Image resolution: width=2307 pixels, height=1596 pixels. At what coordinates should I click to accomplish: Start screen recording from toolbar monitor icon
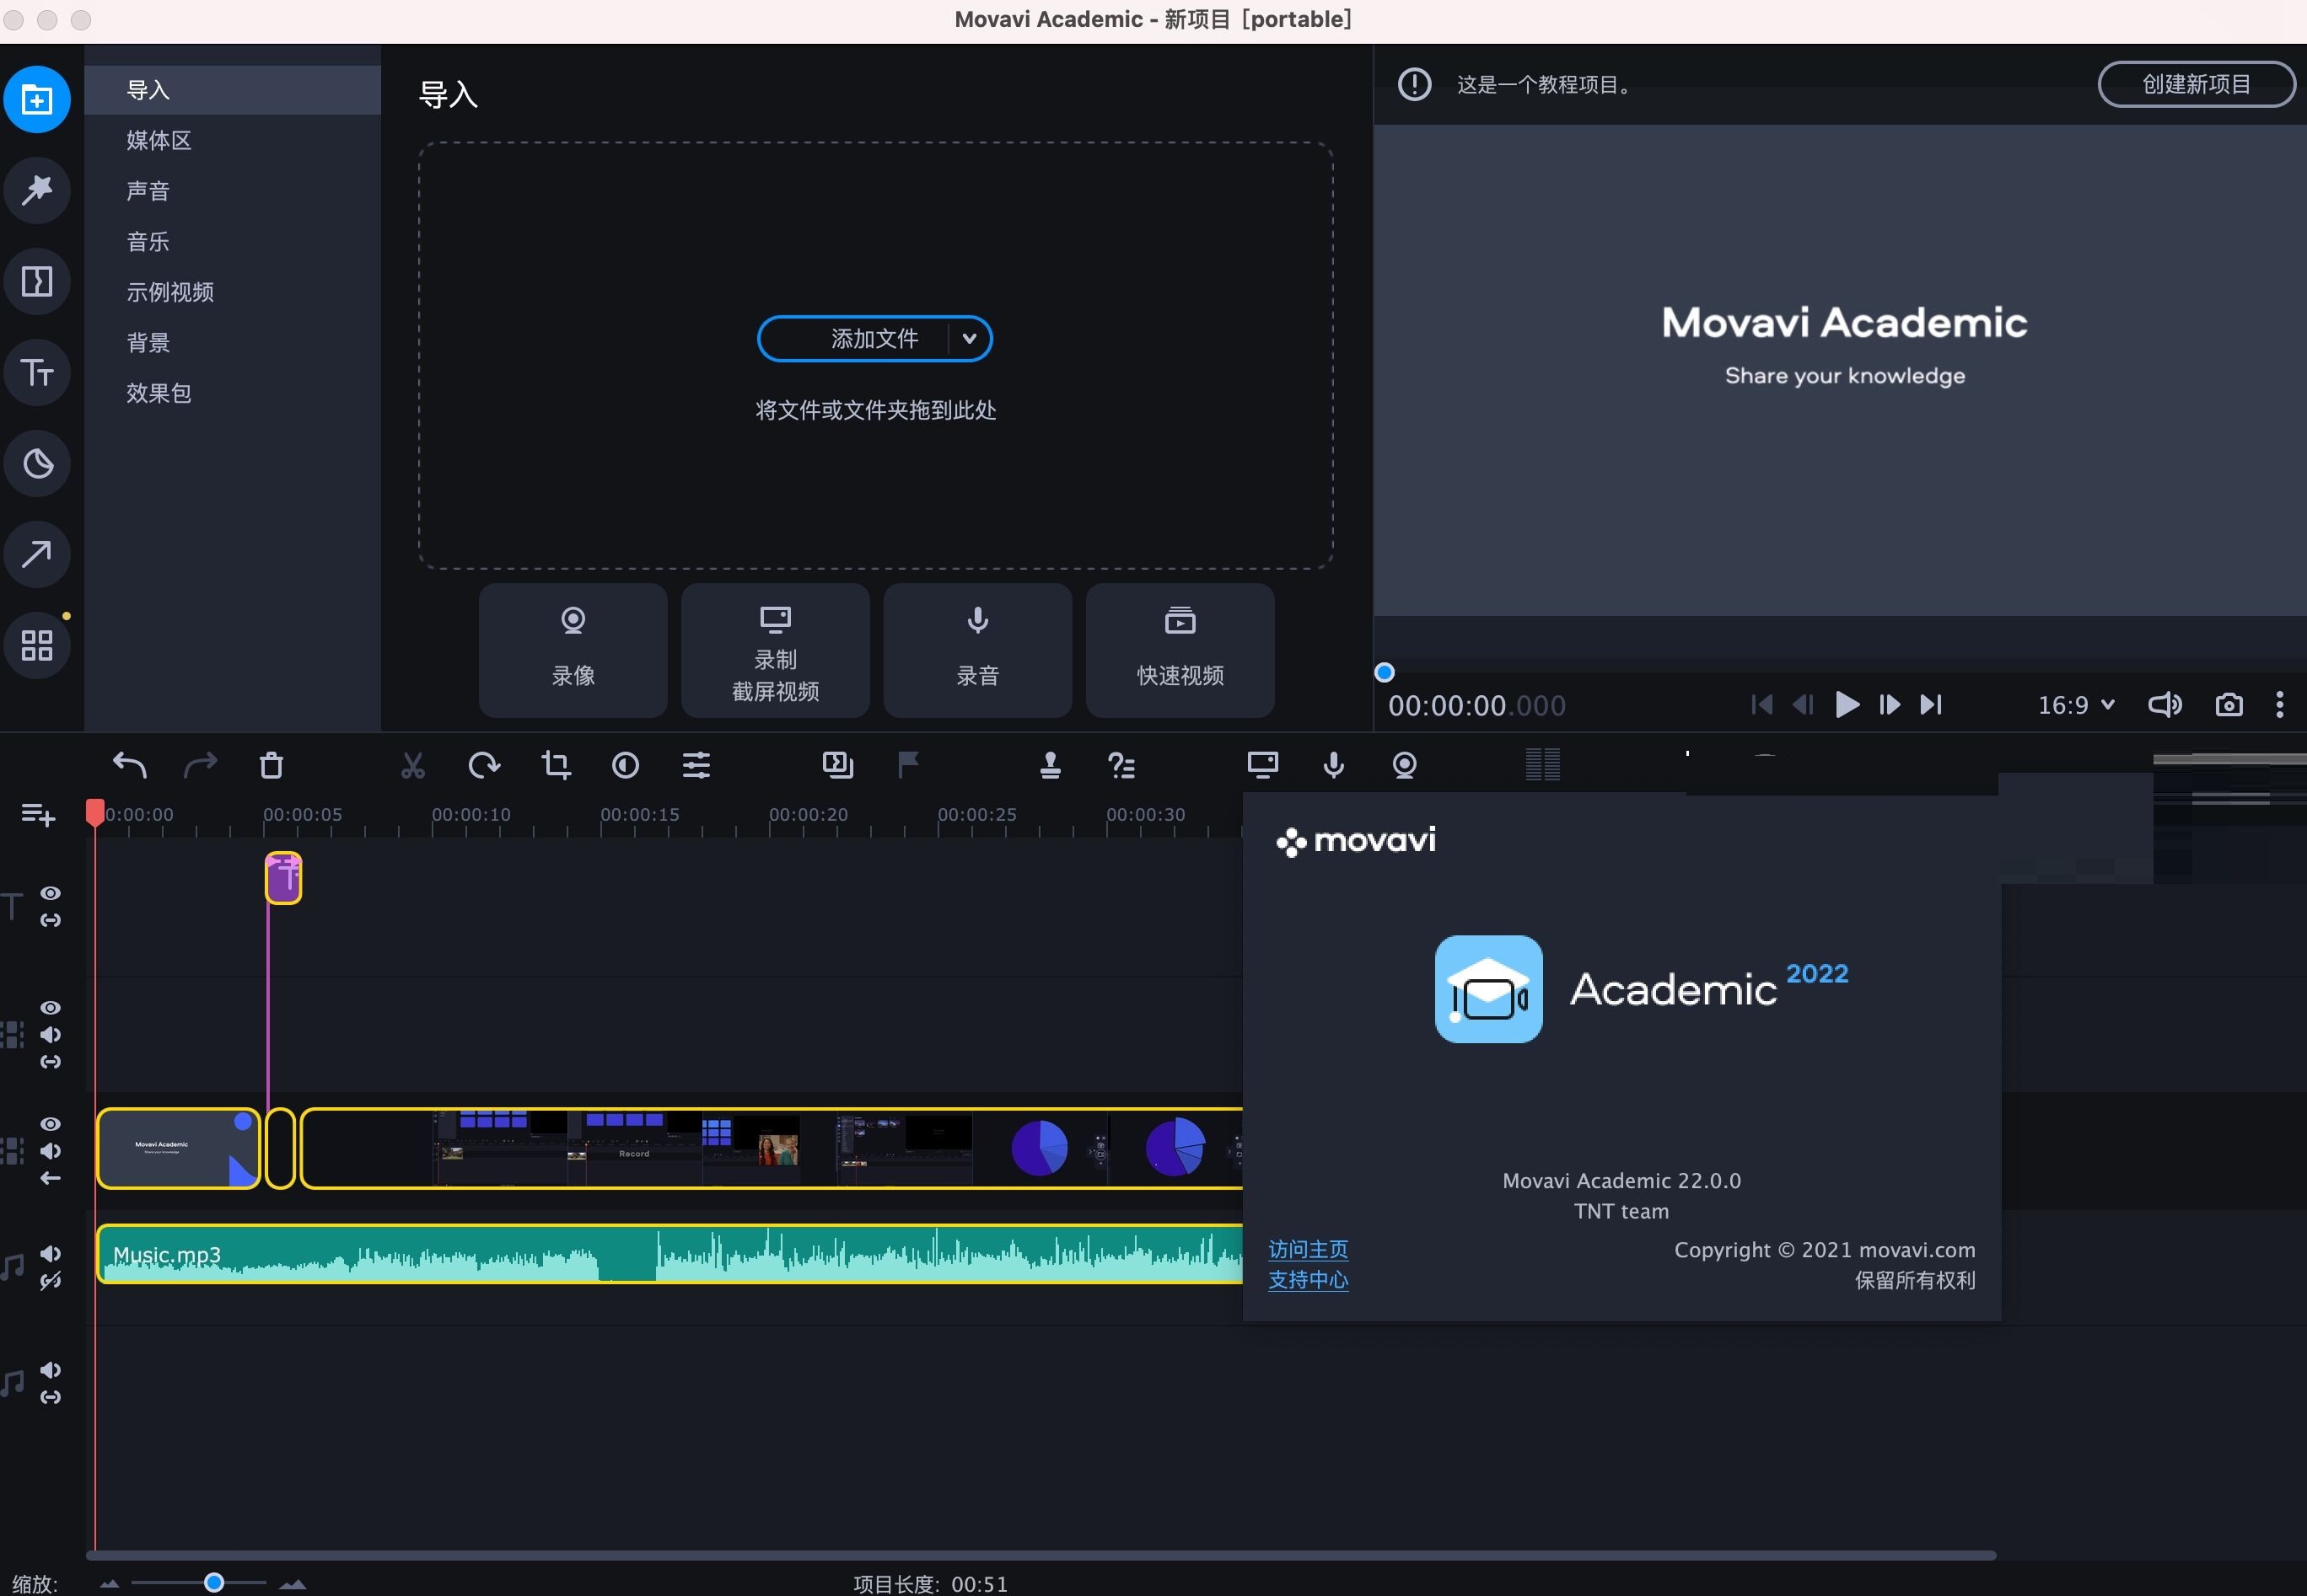point(1262,765)
